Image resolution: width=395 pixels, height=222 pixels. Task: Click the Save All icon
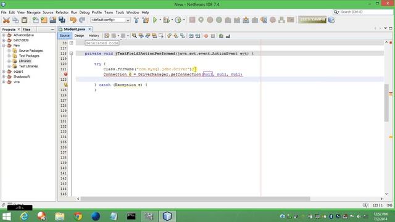[x=62, y=20]
